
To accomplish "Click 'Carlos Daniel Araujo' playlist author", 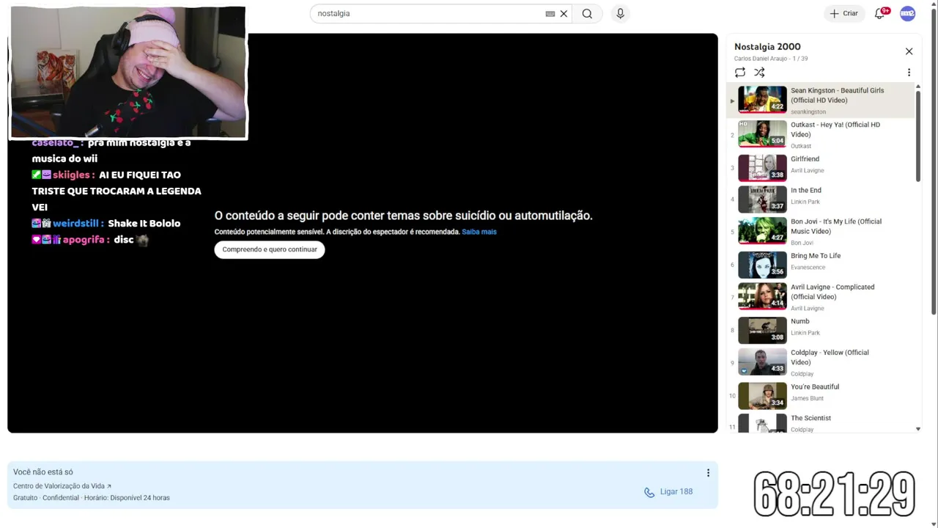I will pyautogui.click(x=760, y=59).
